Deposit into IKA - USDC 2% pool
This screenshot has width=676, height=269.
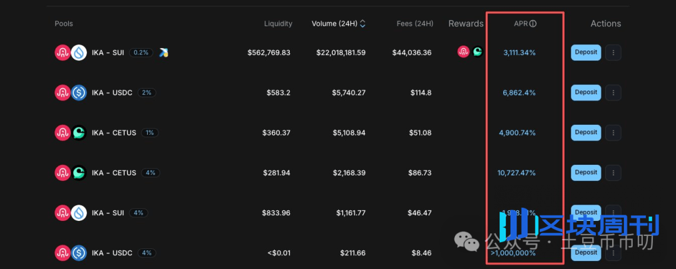click(x=586, y=92)
